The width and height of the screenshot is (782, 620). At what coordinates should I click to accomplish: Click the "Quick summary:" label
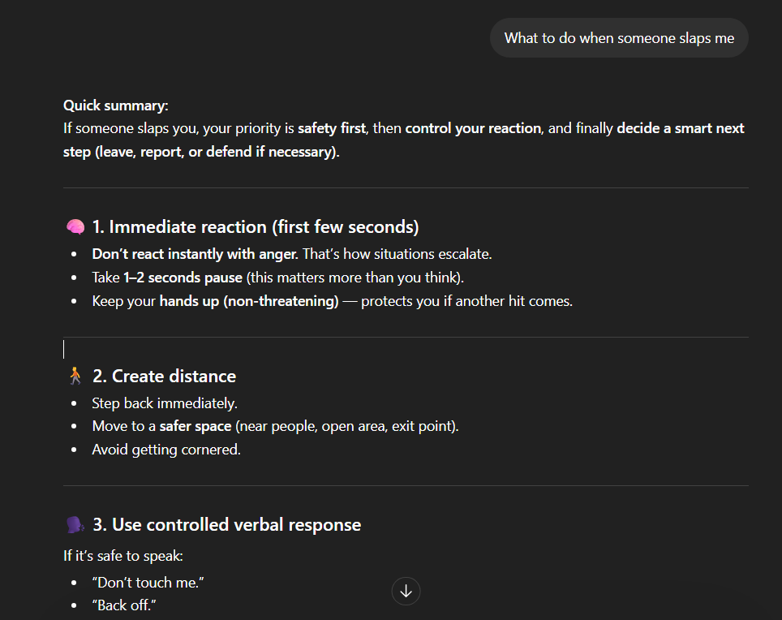(x=116, y=105)
